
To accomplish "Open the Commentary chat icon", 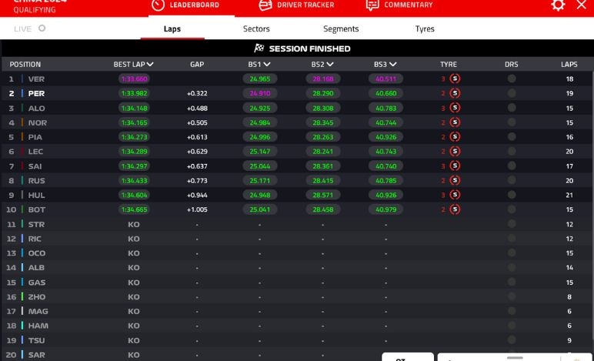I will click(x=372, y=5).
